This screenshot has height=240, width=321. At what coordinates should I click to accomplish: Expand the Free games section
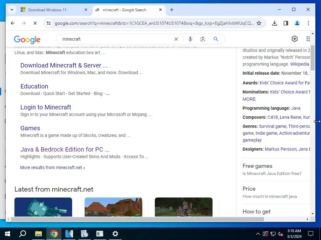276,170
